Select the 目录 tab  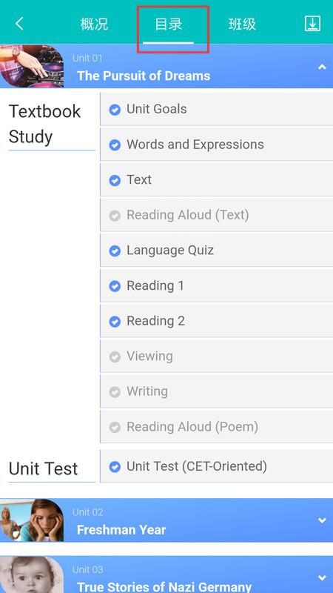(169, 24)
